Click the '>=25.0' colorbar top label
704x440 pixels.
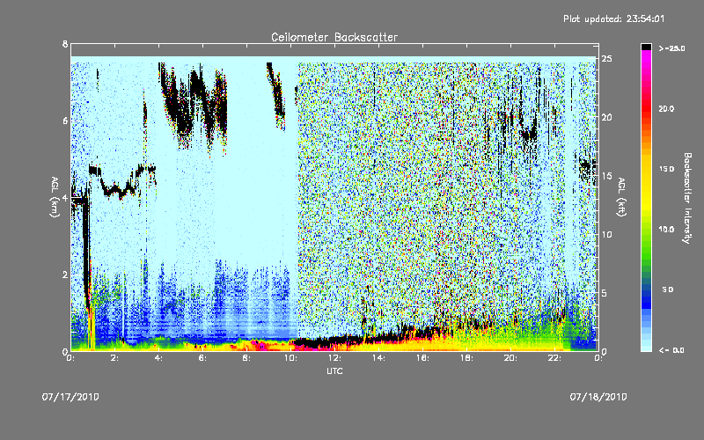coord(671,48)
